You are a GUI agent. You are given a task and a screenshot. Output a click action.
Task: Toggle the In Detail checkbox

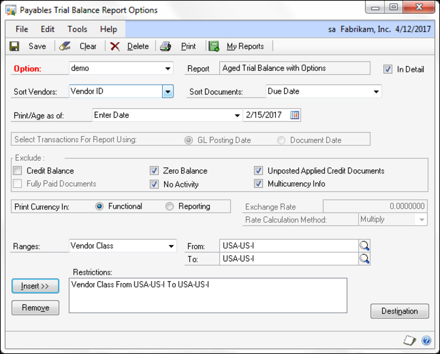click(x=388, y=69)
